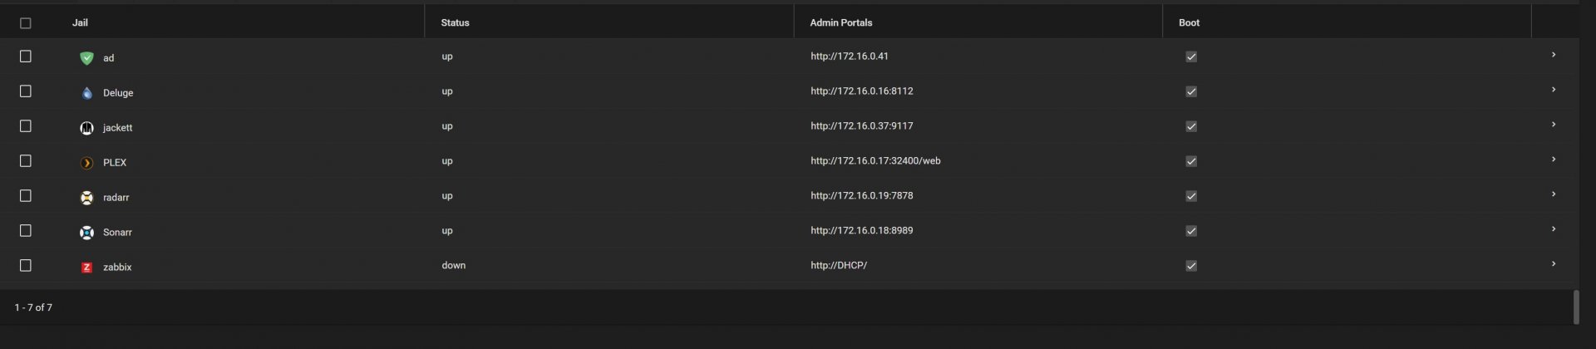
Task: Click the PLEX chevron icon
Action: (x=86, y=163)
